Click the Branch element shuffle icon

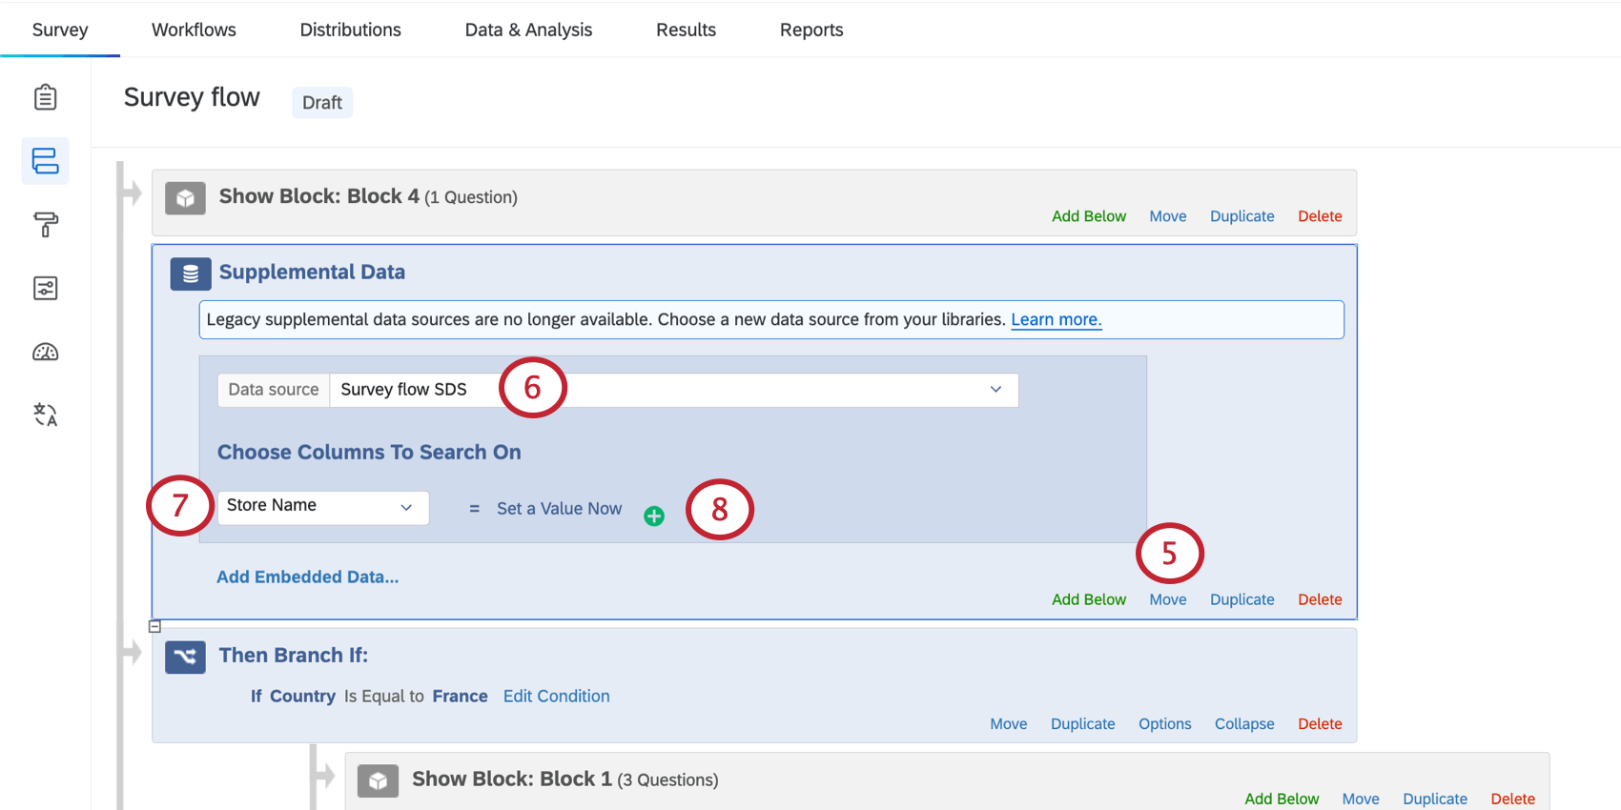point(185,657)
